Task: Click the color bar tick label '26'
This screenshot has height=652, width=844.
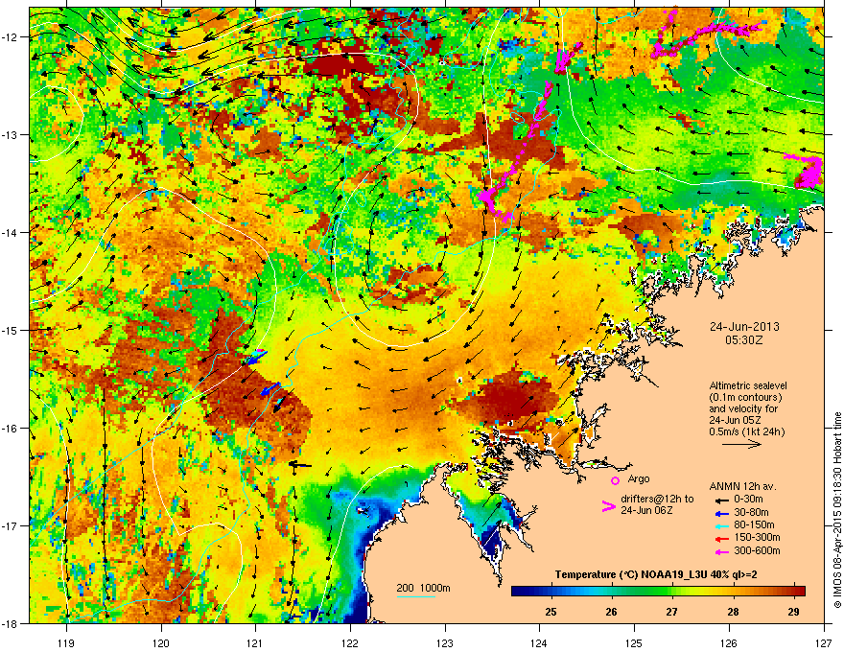Action: 612,612
